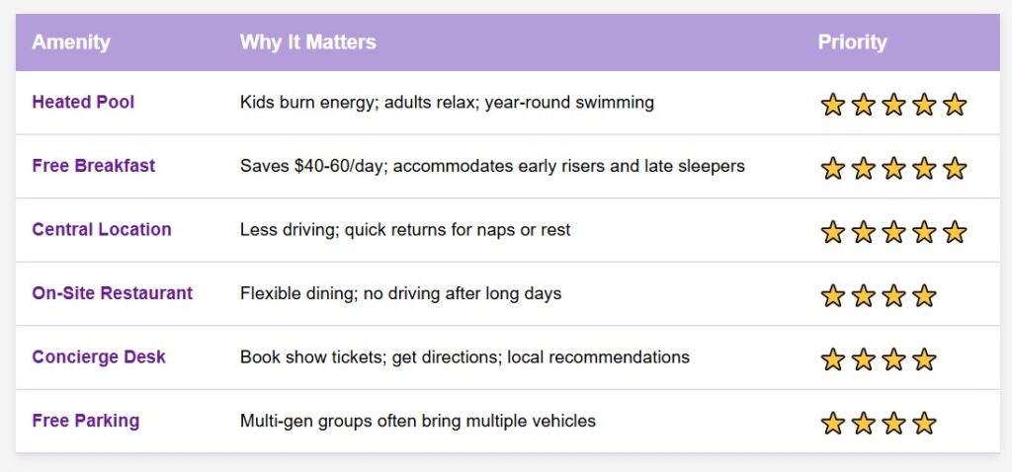Select the Heated Pool amenity name
The width and height of the screenshot is (1012, 472).
pyautogui.click(x=83, y=102)
